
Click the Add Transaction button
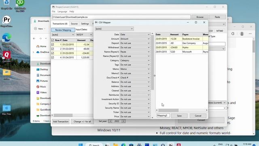61,122
